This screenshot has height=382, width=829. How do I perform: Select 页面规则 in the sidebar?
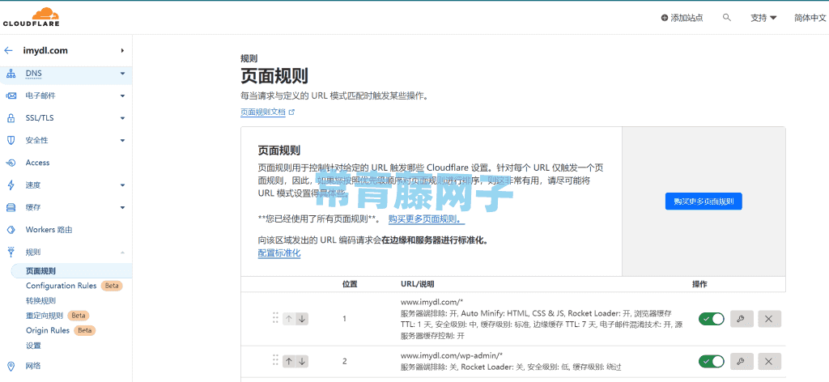tap(40, 271)
